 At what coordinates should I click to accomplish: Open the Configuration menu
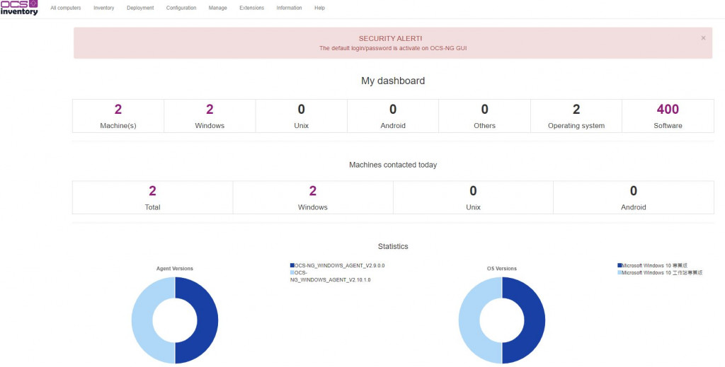coord(181,8)
